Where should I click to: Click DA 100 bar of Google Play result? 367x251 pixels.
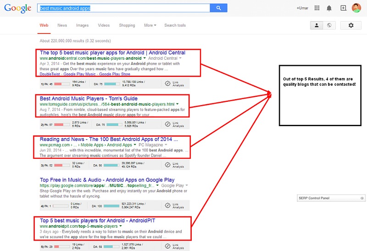tap(111, 206)
